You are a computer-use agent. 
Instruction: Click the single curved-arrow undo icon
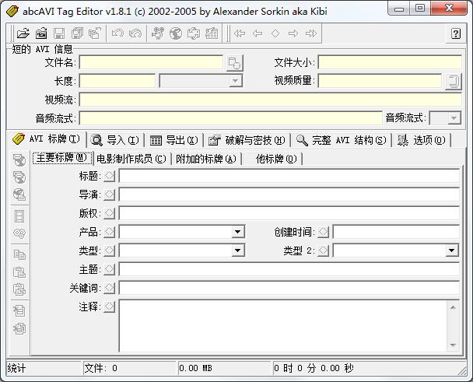coord(117,33)
